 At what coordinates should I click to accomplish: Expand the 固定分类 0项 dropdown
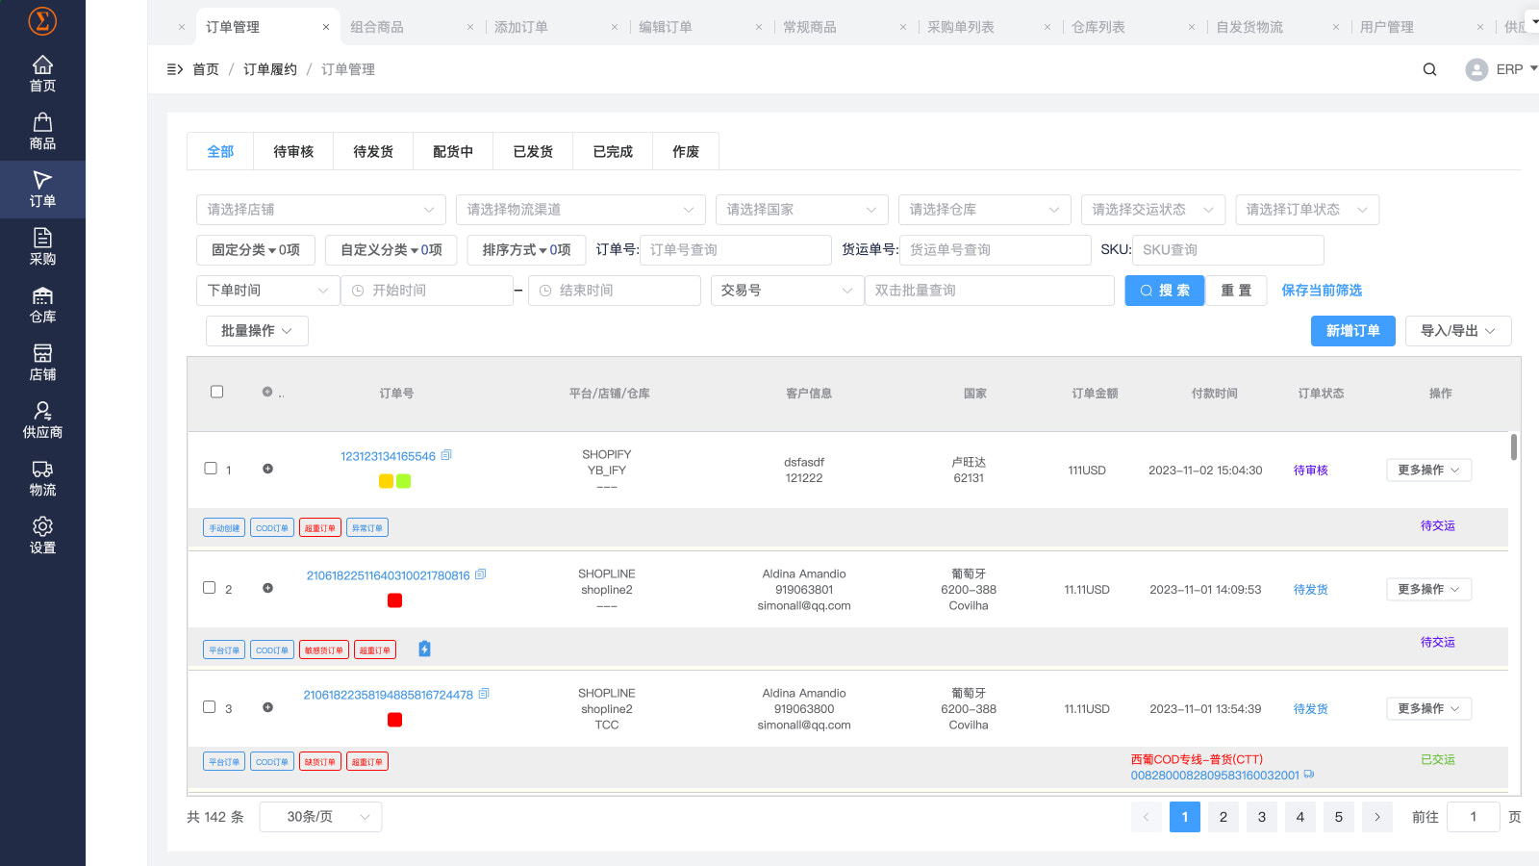click(x=256, y=250)
